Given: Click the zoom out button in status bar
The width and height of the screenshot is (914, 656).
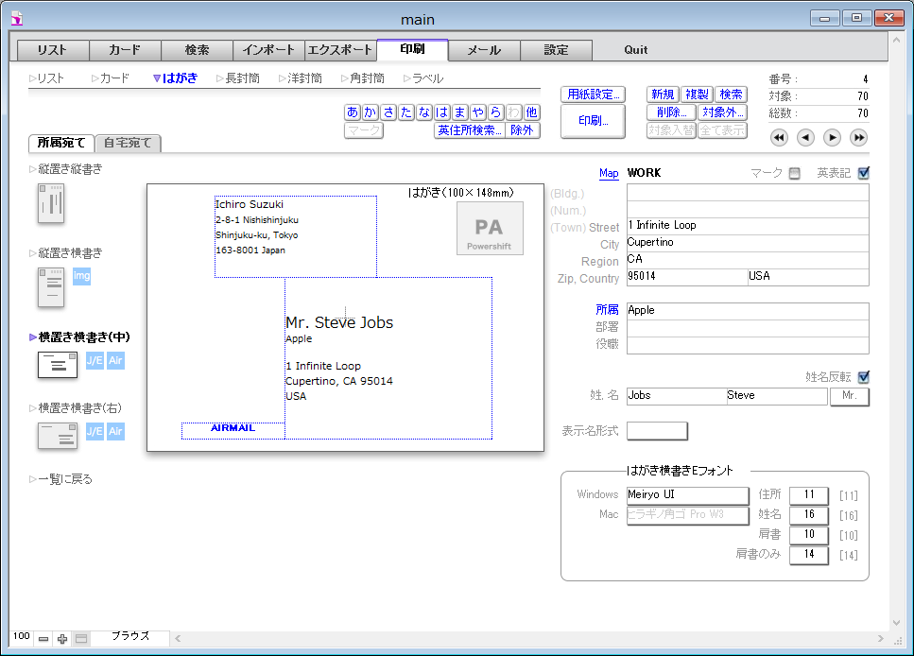Looking at the screenshot, I should [x=43, y=639].
